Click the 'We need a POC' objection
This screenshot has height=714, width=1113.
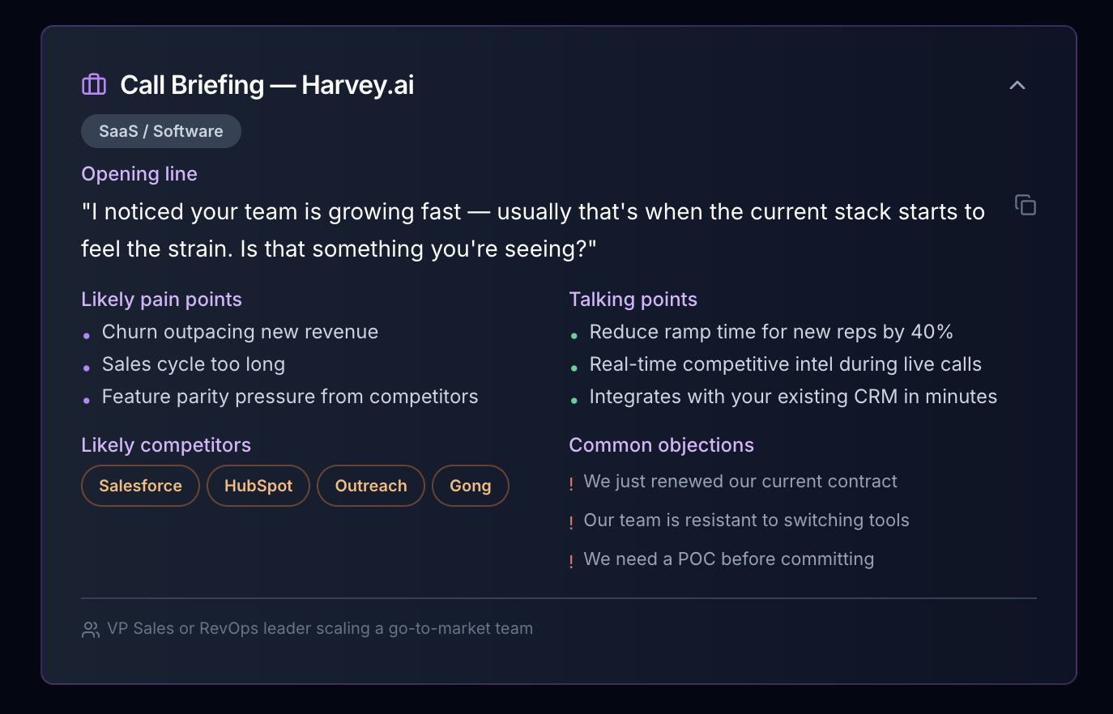point(728,559)
